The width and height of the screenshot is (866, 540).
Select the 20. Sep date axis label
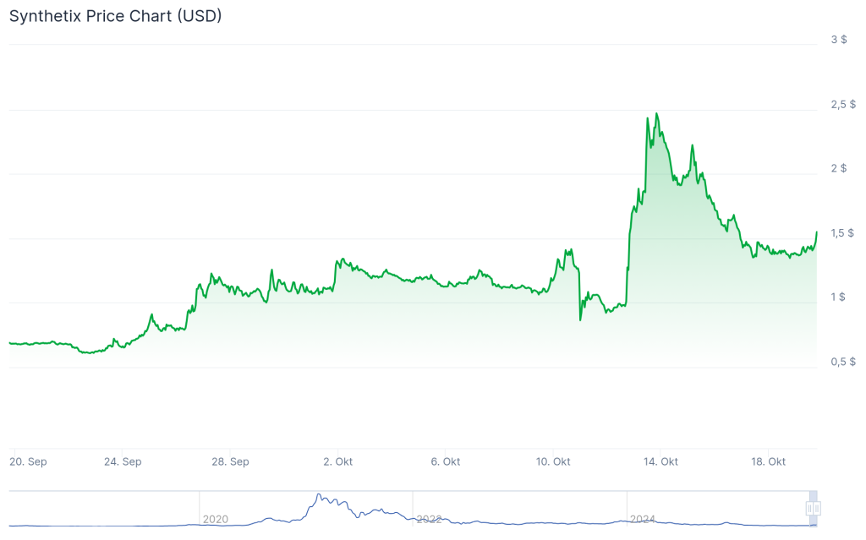pos(28,461)
